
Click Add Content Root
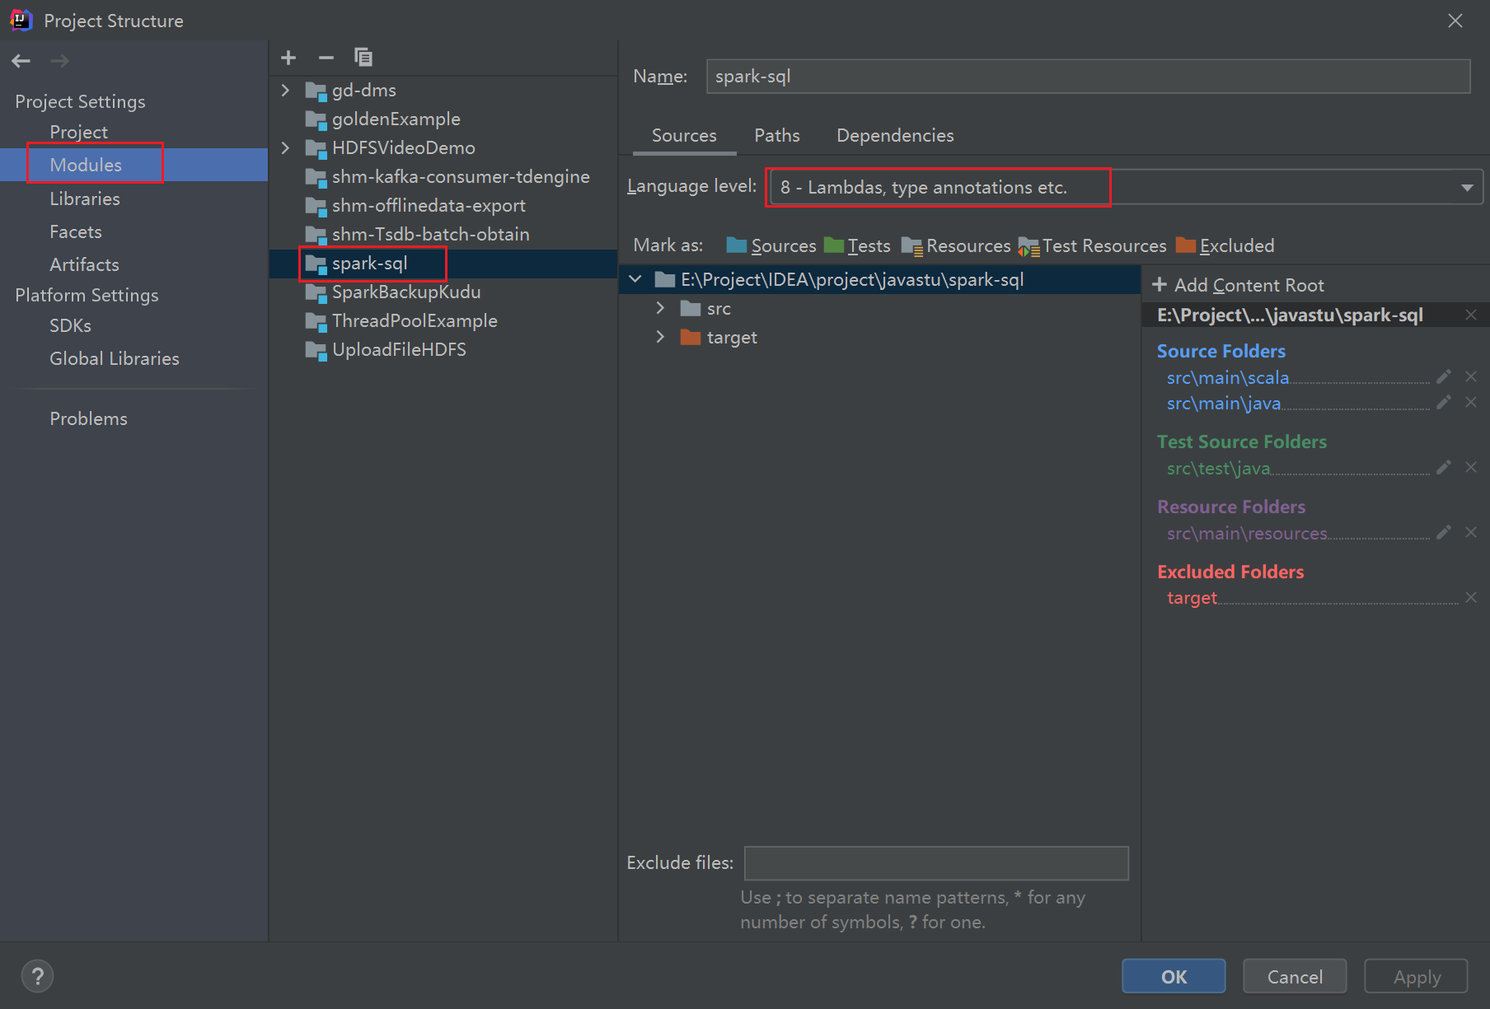coord(1239,285)
